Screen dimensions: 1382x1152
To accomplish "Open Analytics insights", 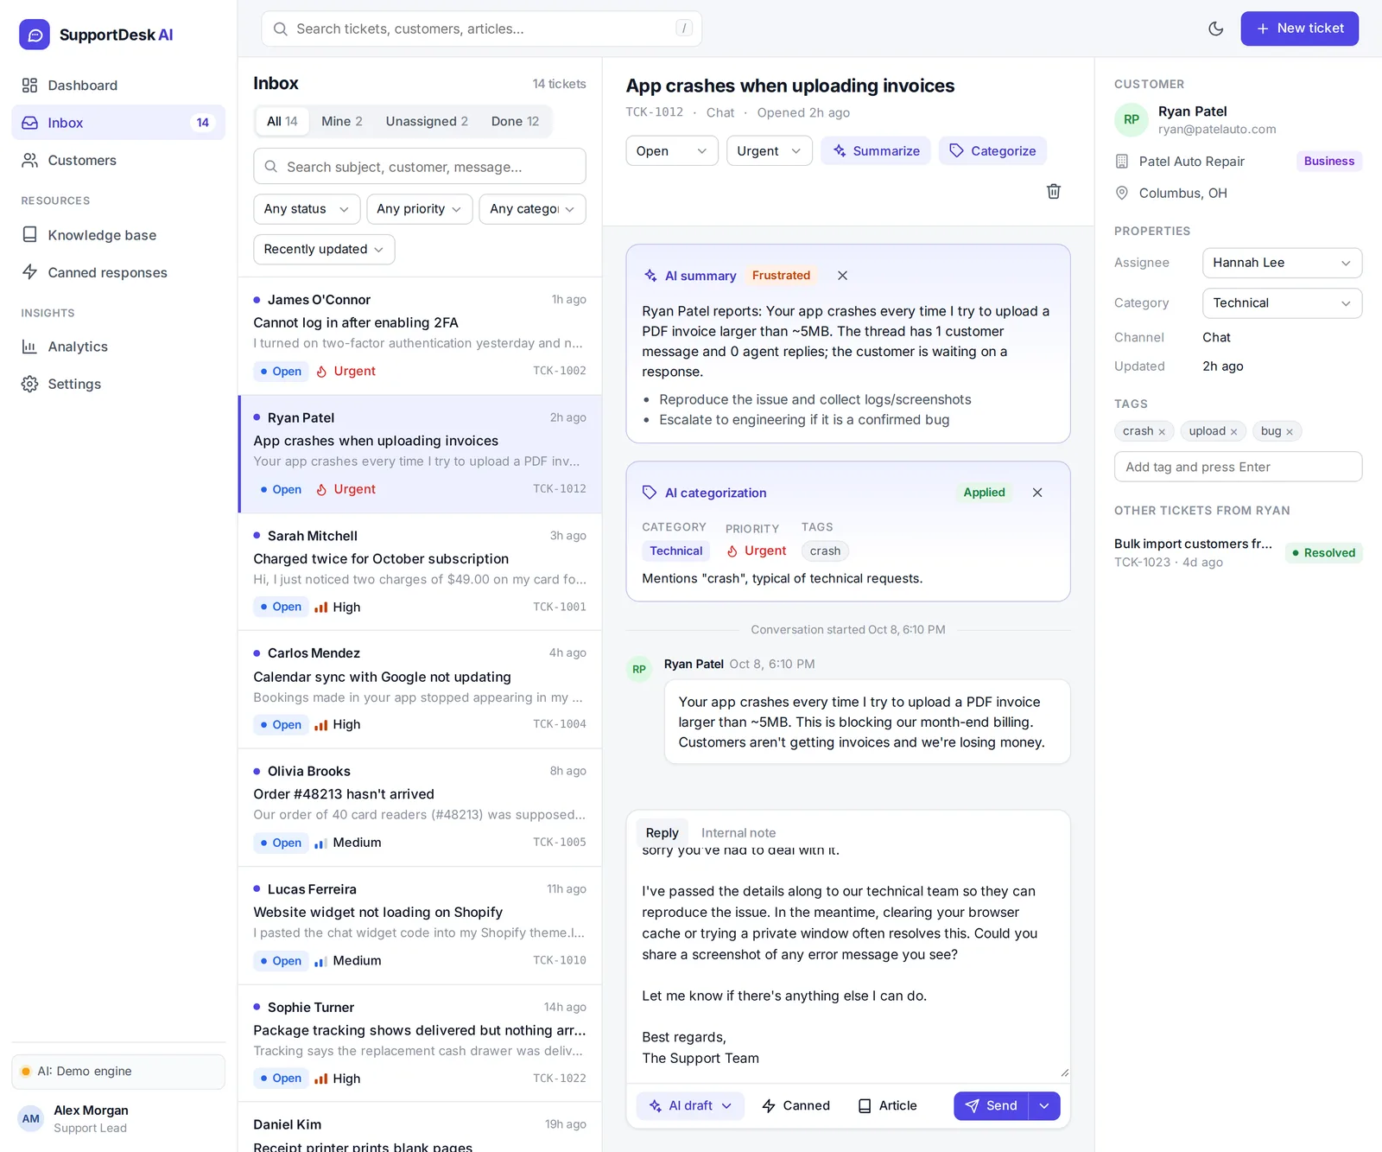I will click(118, 347).
